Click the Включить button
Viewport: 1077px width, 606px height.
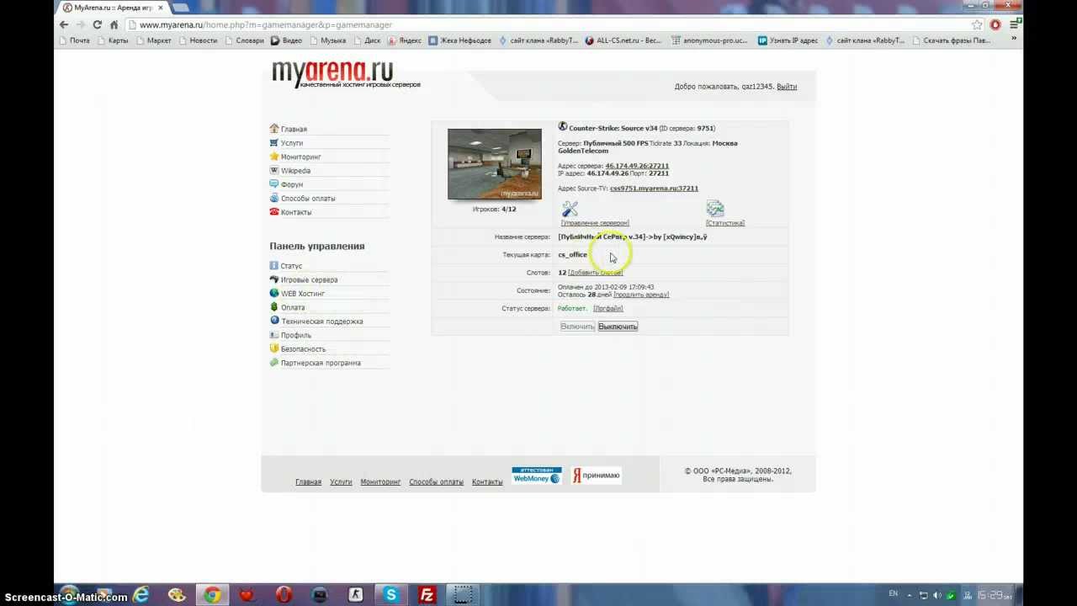(x=577, y=327)
